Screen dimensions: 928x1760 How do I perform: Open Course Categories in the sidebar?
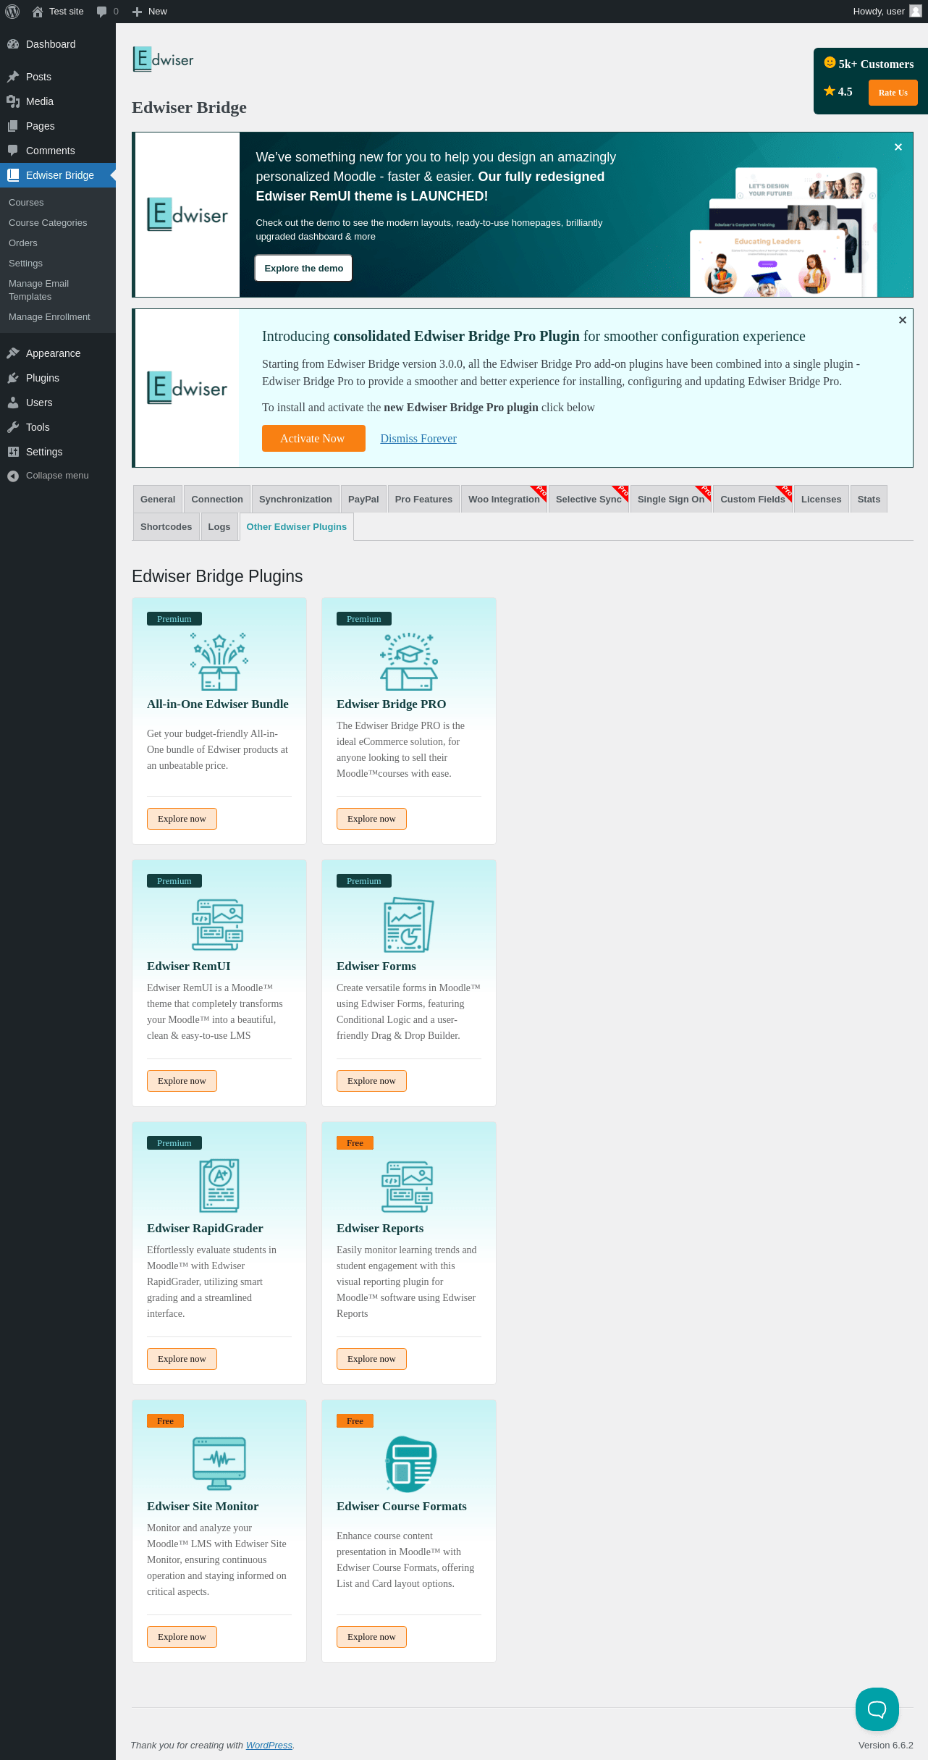tap(58, 223)
